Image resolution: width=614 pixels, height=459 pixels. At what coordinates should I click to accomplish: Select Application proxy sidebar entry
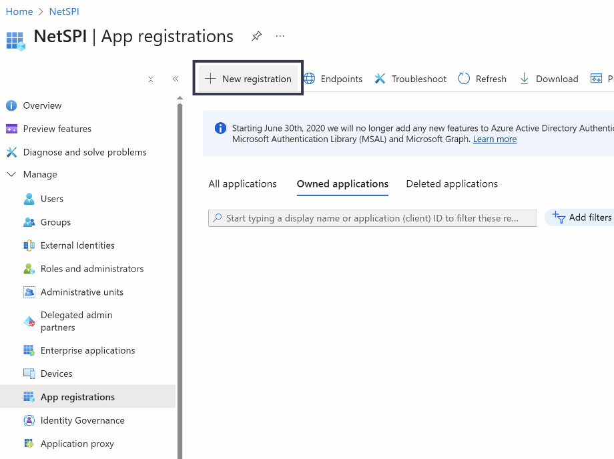click(x=87, y=444)
